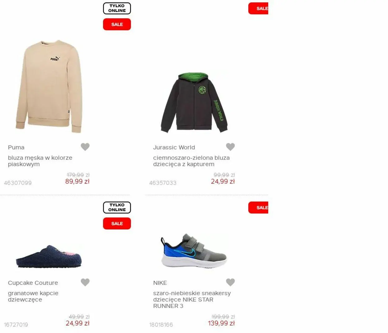Open 'bluza męska w kolorze piaskowym' link
This screenshot has width=388, height=333.
(x=40, y=161)
